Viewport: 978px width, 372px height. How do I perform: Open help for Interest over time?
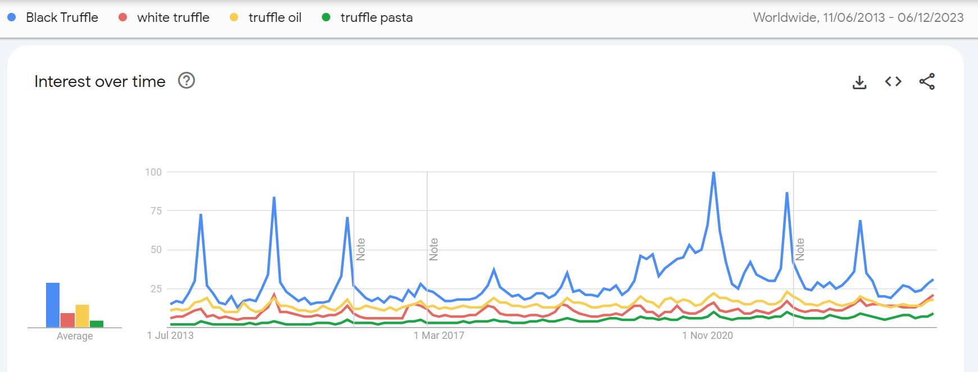pos(186,81)
